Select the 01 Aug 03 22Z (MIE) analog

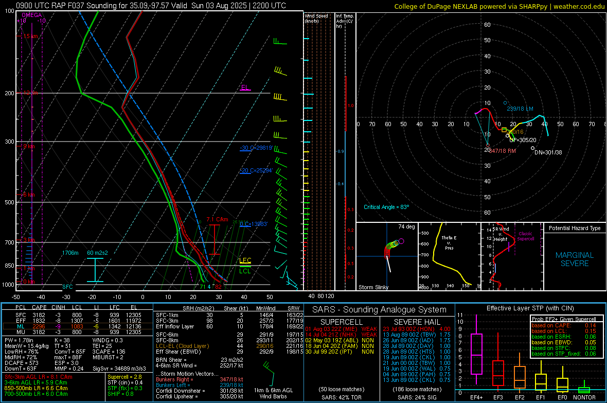[x=341, y=329]
